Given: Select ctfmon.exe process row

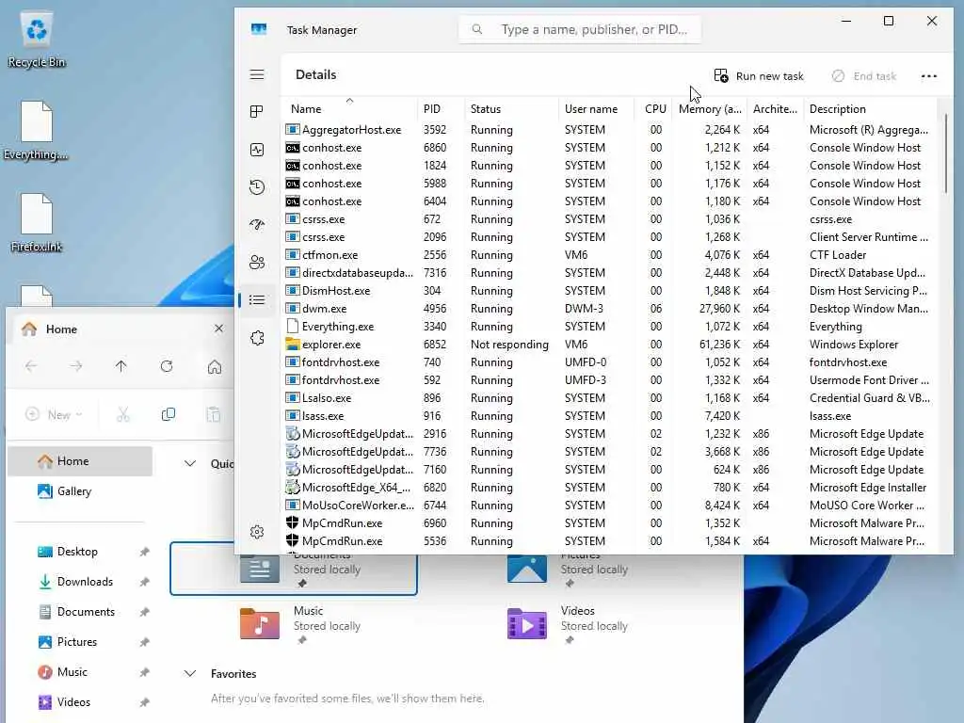Looking at the screenshot, I should 610,254.
